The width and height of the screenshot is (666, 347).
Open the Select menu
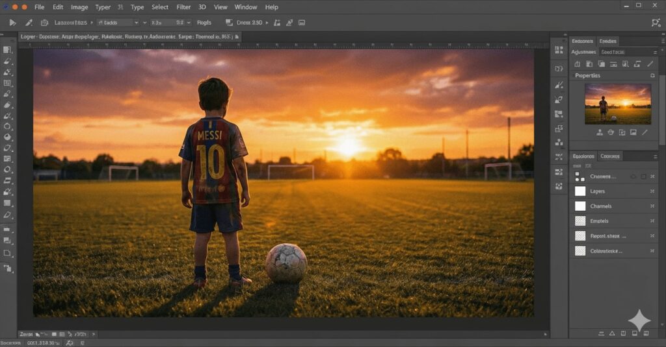point(160,6)
